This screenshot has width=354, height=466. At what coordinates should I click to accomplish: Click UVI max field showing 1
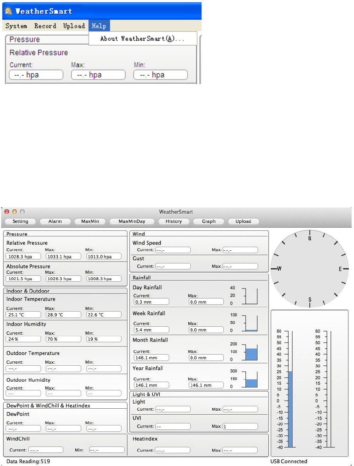(240, 426)
